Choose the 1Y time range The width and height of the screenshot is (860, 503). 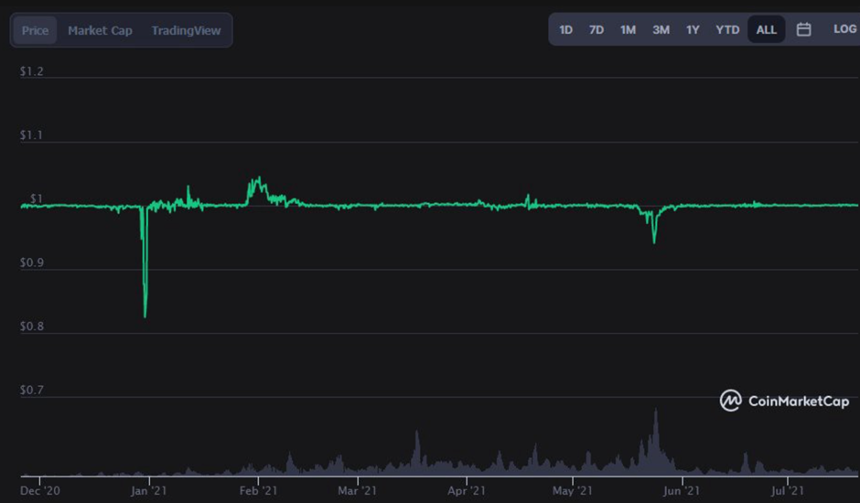(693, 29)
